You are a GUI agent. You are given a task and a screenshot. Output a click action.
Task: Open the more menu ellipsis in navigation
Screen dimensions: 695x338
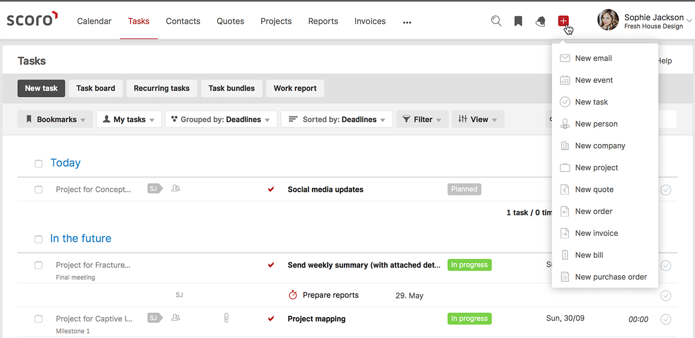(407, 22)
